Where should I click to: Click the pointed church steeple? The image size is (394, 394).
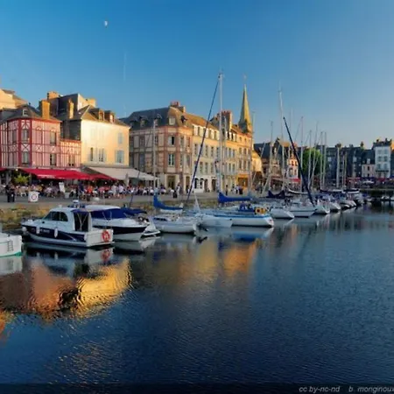[x=245, y=109]
